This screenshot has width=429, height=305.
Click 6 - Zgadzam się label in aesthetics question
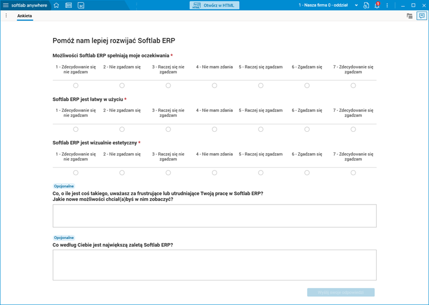[307, 154]
